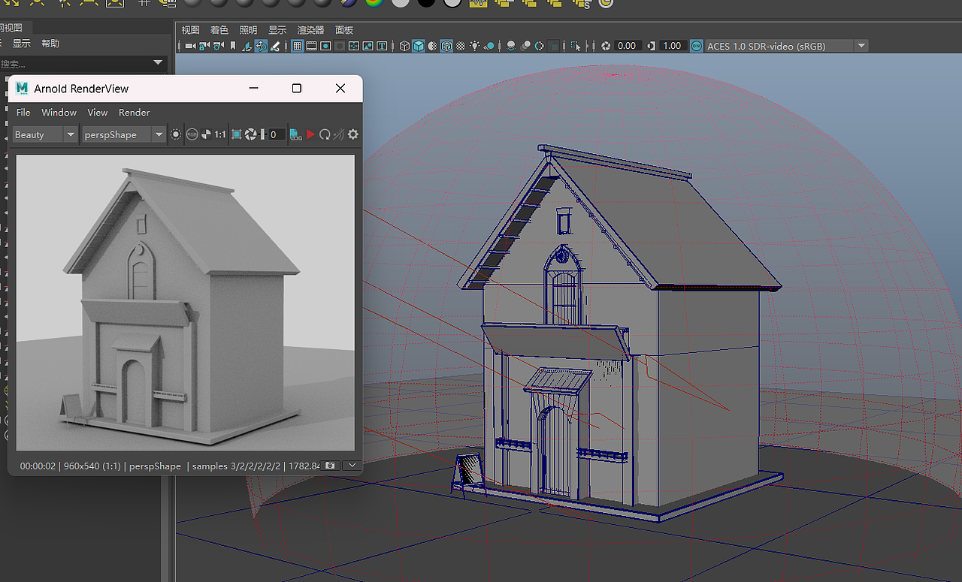Image resolution: width=962 pixels, height=582 pixels.
Task: Toggle the viewport Shadows icon
Action: 489,46
